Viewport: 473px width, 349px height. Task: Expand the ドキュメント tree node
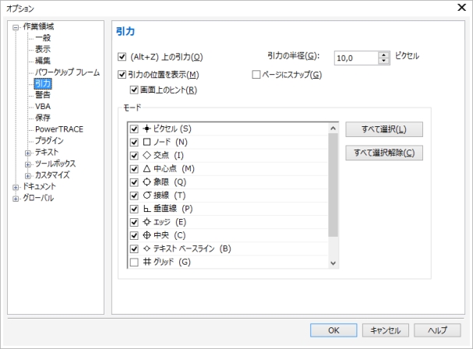pyautogui.click(x=15, y=187)
